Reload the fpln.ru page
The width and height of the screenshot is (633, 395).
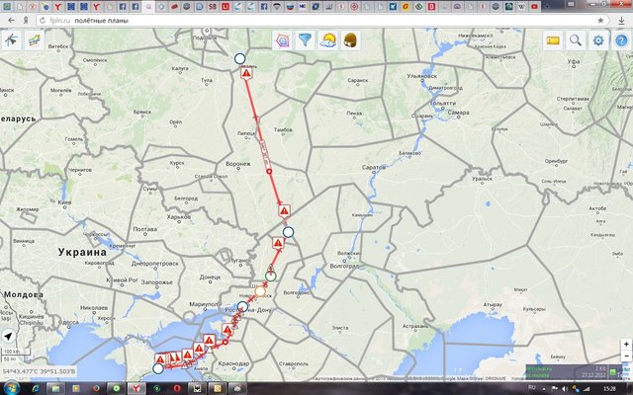point(43,20)
